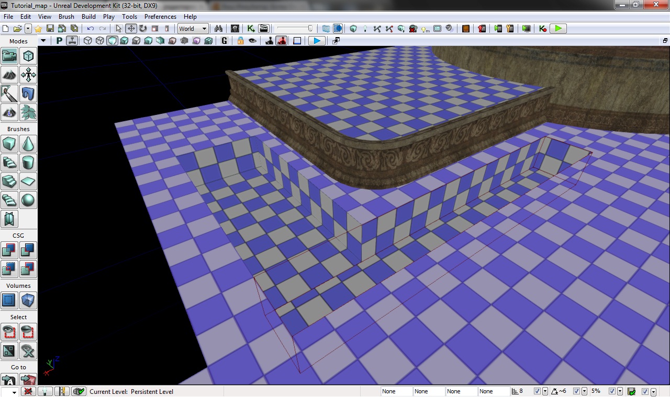Click the save level floppy icon
The image size is (670, 397).
pyautogui.click(x=50, y=29)
